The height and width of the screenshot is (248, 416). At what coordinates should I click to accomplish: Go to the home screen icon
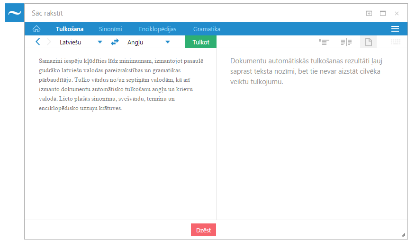pyautogui.click(x=36, y=29)
